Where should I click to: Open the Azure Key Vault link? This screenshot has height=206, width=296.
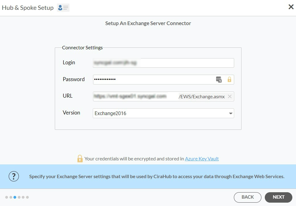[x=202, y=159]
